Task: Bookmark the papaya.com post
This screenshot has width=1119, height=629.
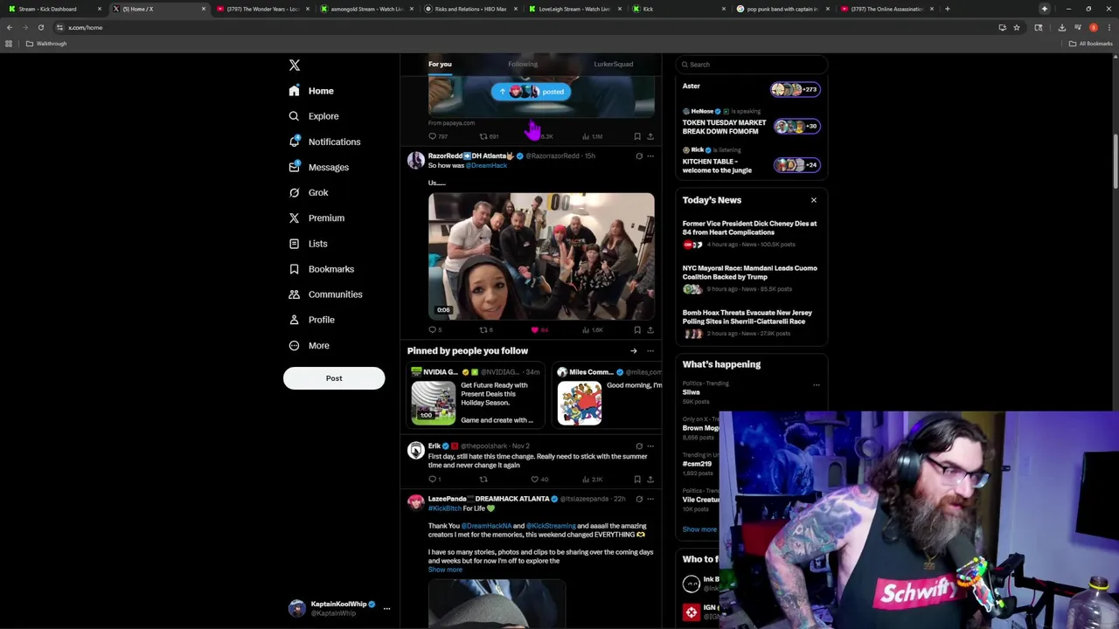Action: click(637, 136)
